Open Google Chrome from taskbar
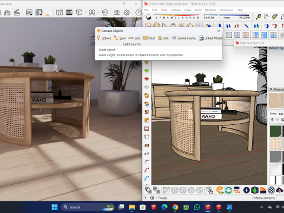Screen dimensions: 284x213 click(175, 207)
